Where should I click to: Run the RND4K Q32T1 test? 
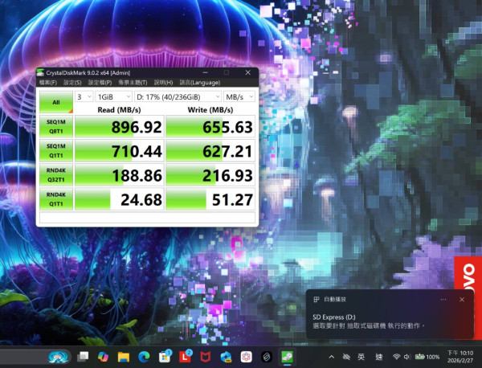pyautogui.click(x=56, y=174)
